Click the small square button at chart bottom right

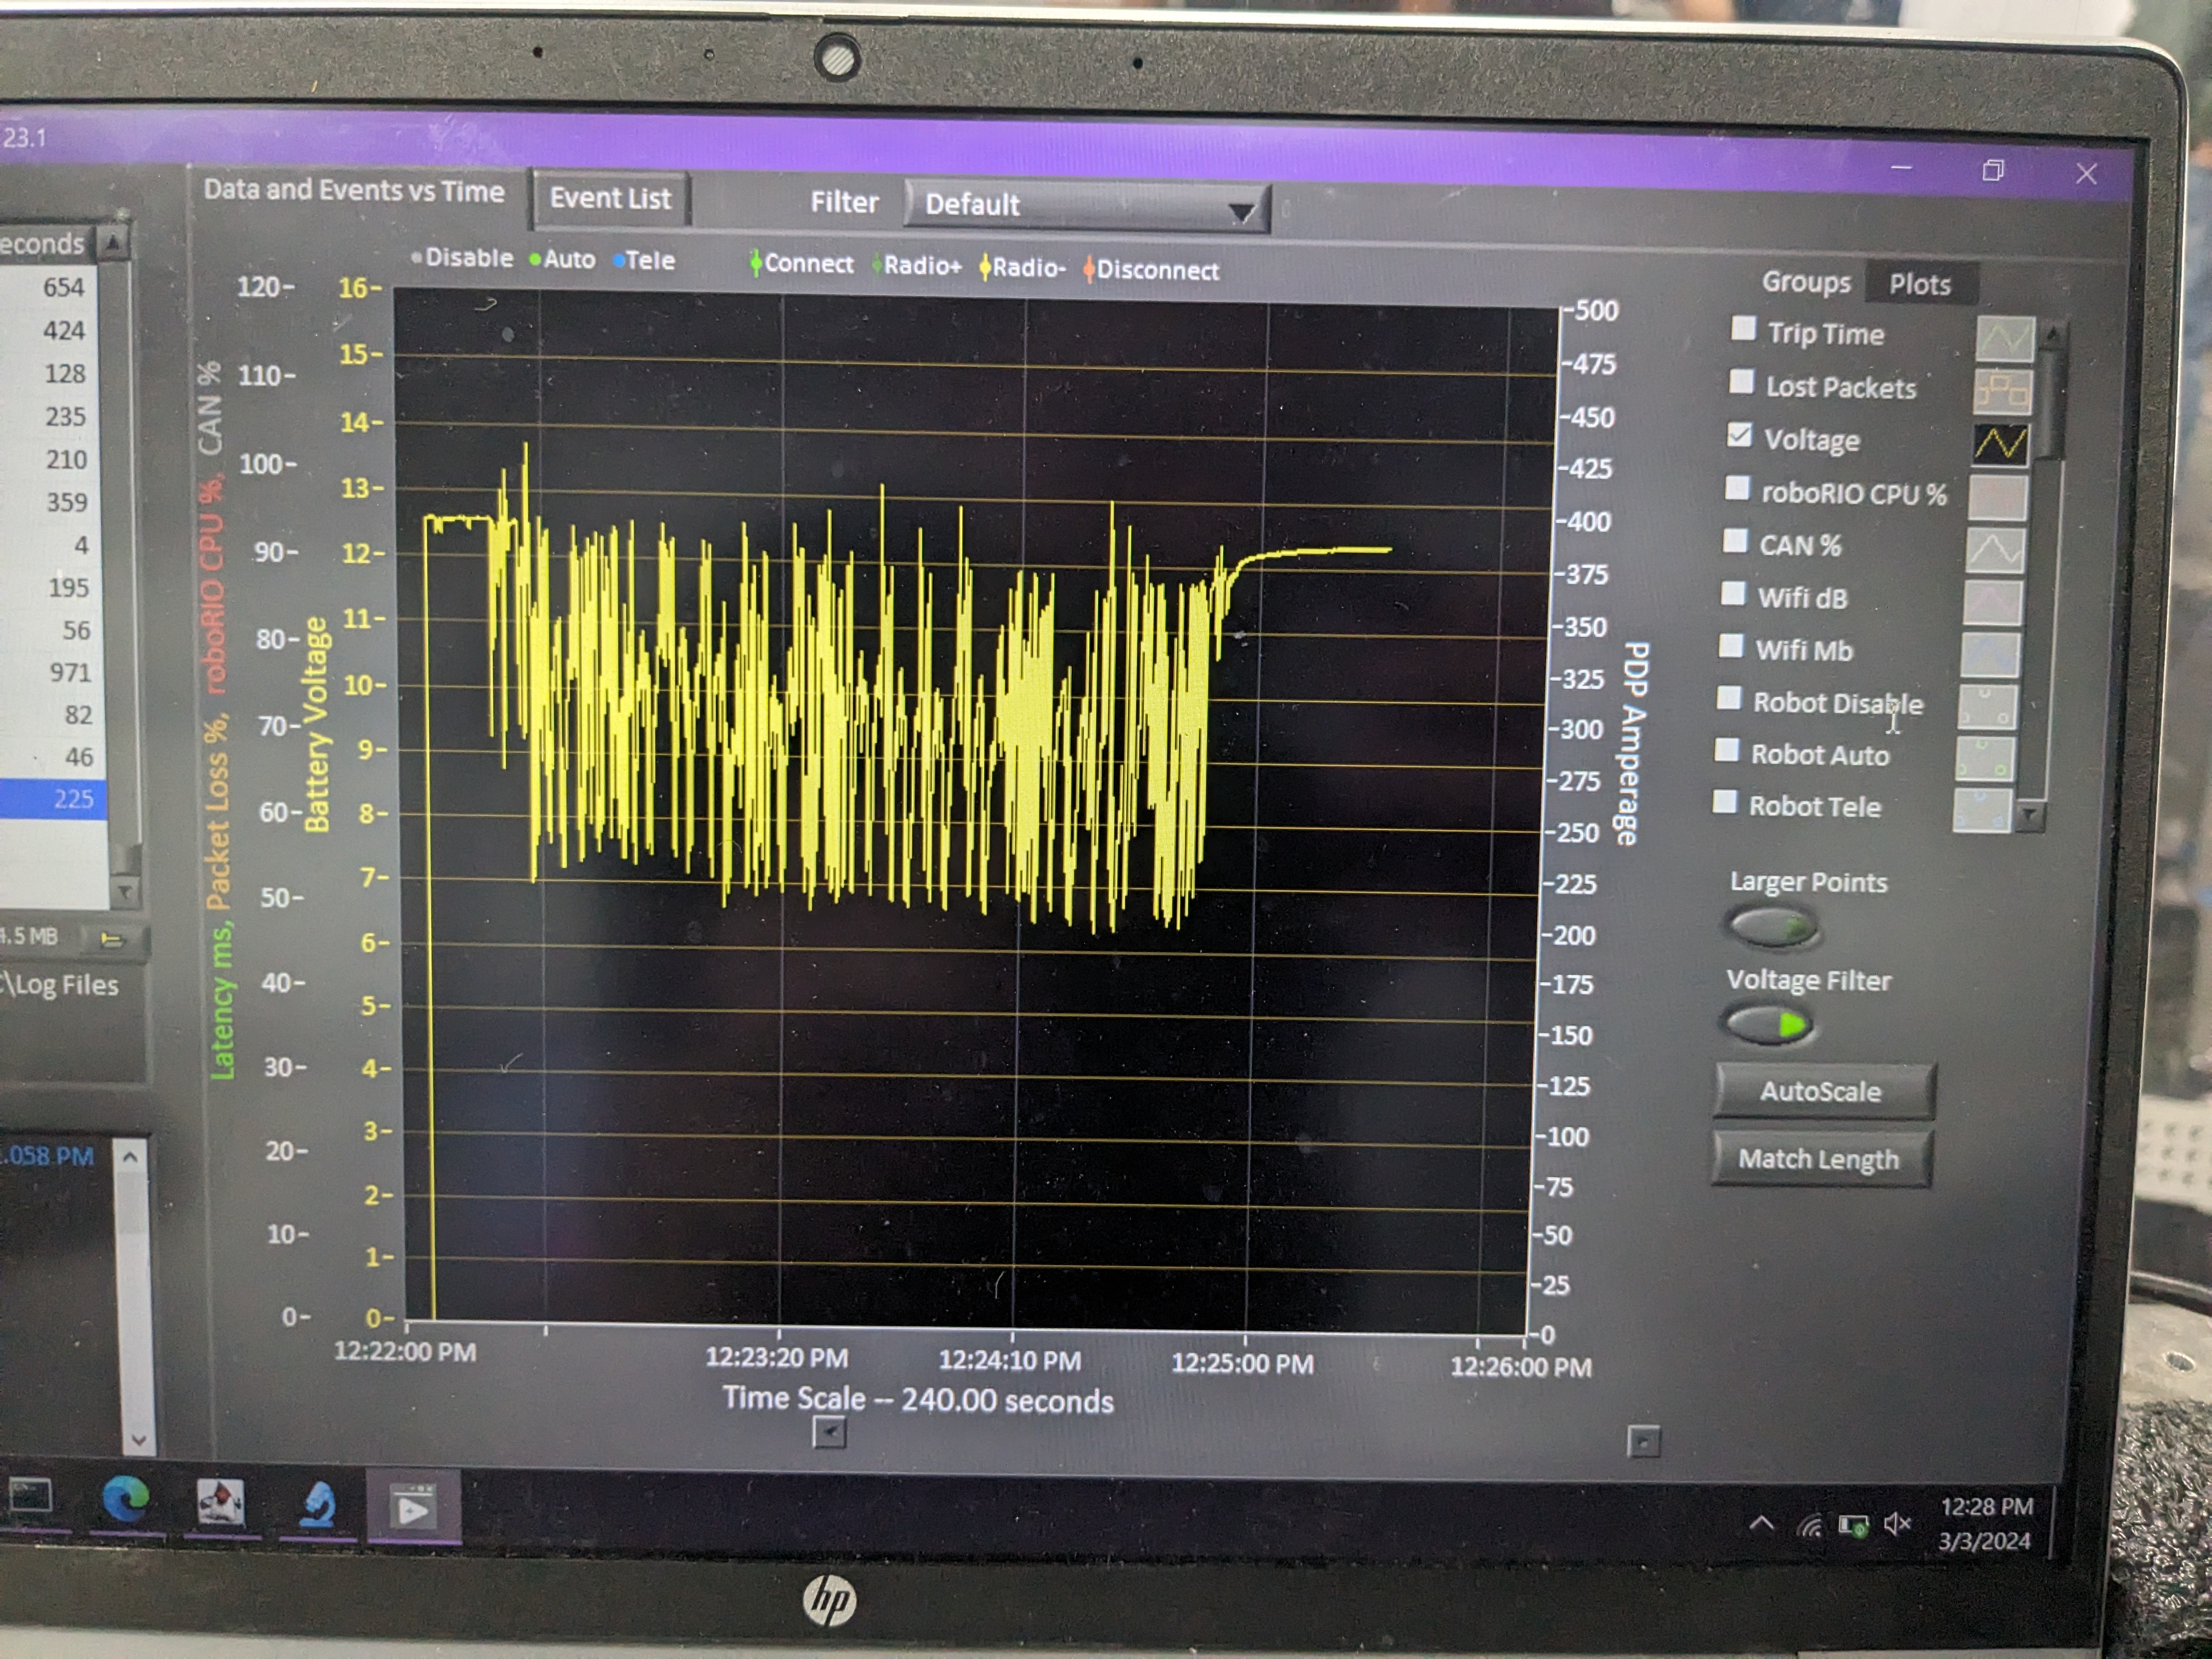[1644, 1441]
